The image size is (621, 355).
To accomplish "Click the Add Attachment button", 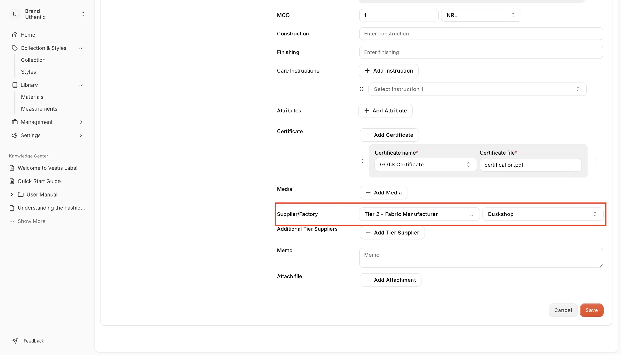I will (x=390, y=280).
